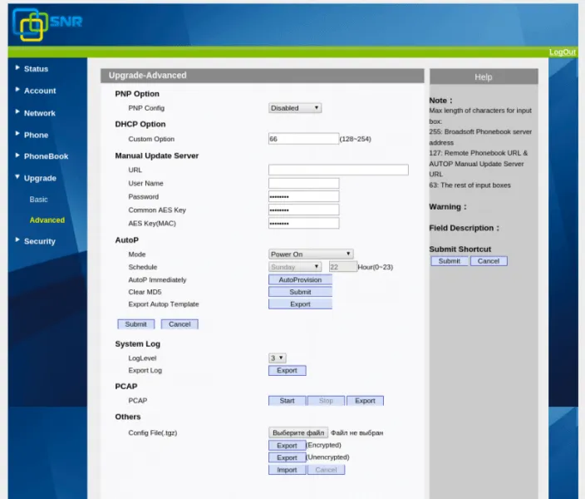Open the AutoP Mode dropdown
The image size is (585, 499).
point(311,254)
